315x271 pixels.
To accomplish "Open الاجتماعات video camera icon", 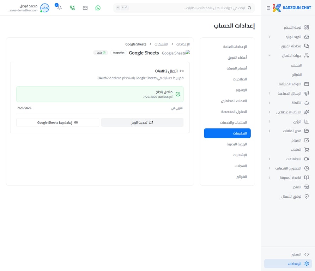I will pos(307,159).
